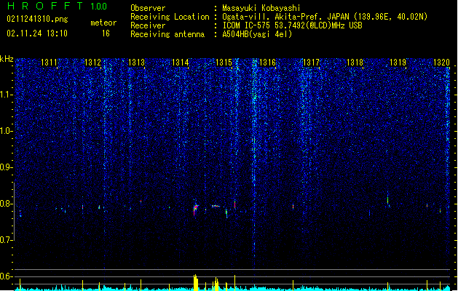Click the 0.9 kHz axis label
Viewport: 458px width, 291px height.
click(x=6, y=167)
